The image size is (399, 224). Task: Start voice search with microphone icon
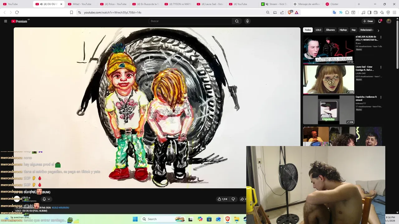pyautogui.click(x=248, y=21)
